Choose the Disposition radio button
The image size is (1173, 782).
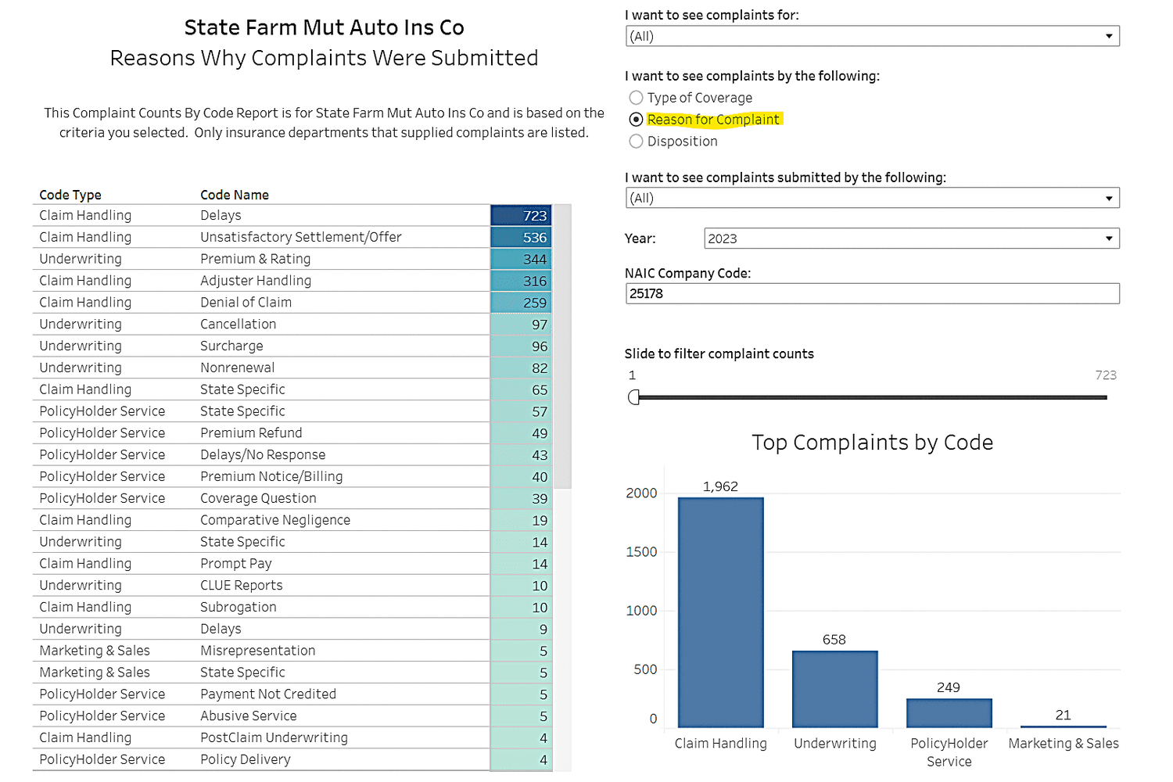pyautogui.click(x=636, y=142)
